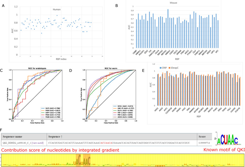Viewport: 245px width, 167px height.
Task: Click panel label E
Action: pos(143,71)
